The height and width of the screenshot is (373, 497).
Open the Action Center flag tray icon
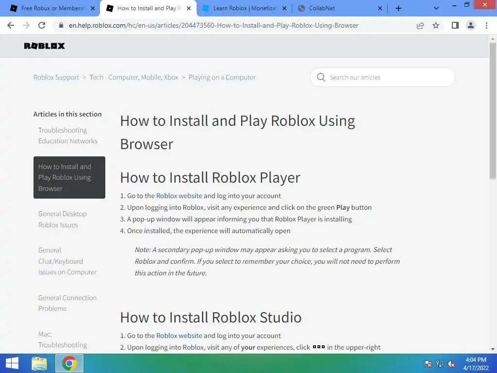[428, 364]
